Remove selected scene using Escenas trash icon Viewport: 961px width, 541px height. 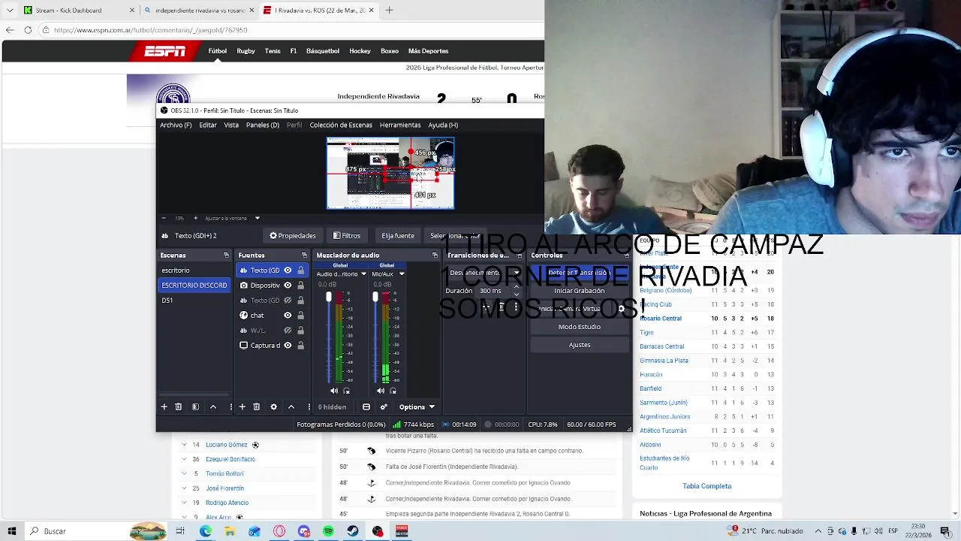(x=178, y=407)
